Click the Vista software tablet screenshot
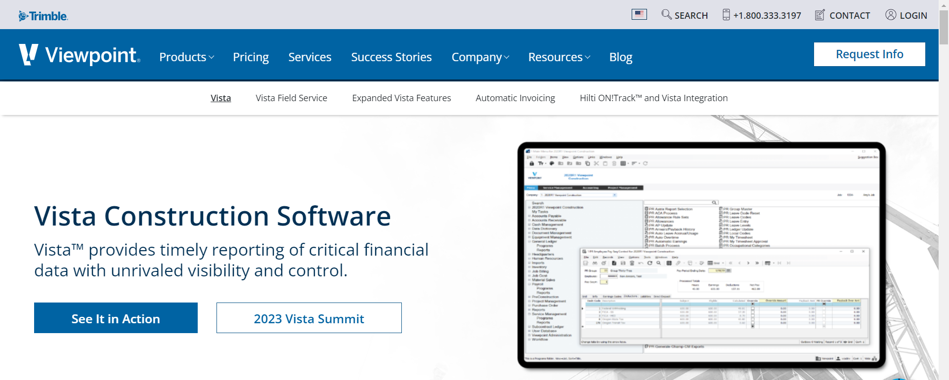Screen dimensions: 949x380 [x=701, y=255]
